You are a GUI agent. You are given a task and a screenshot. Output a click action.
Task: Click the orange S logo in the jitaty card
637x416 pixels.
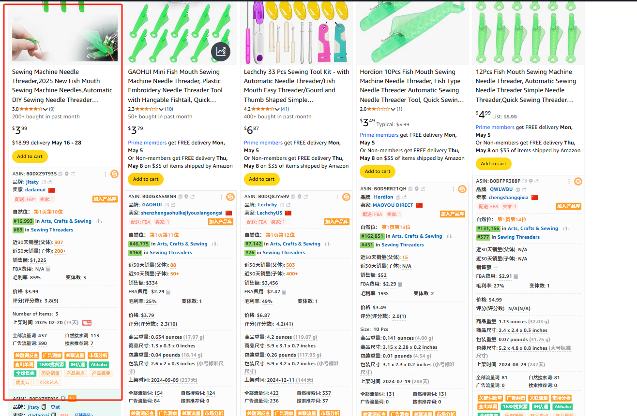(114, 174)
